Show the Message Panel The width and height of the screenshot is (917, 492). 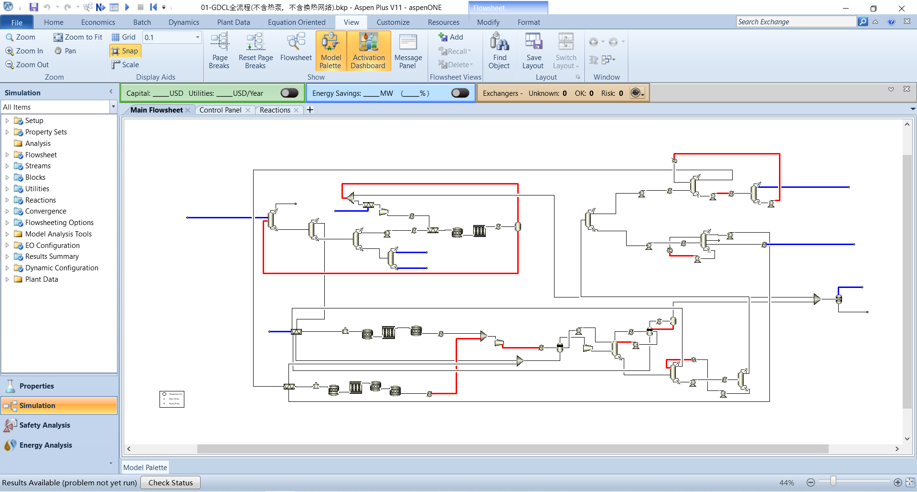pyautogui.click(x=408, y=51)
